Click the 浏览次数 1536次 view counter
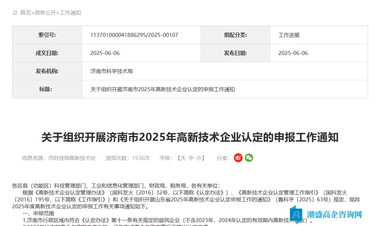Image resolution: width=378 pixels, height=226 pixels. (x=128, y=158)
